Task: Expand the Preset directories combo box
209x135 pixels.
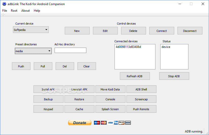Action: point(33,51)
